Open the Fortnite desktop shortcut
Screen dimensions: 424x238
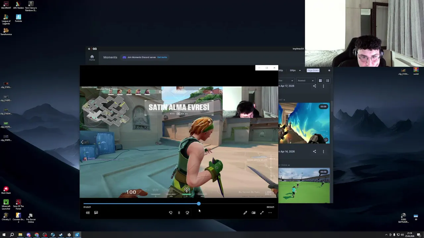18,18
